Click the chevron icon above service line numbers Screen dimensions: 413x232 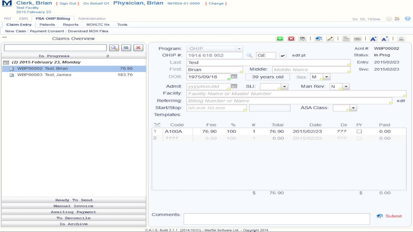[x=157, y=124]
